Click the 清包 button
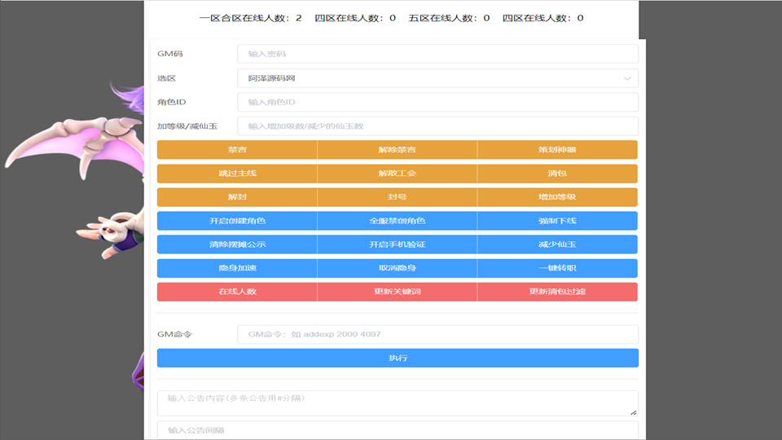 point(557,174)
